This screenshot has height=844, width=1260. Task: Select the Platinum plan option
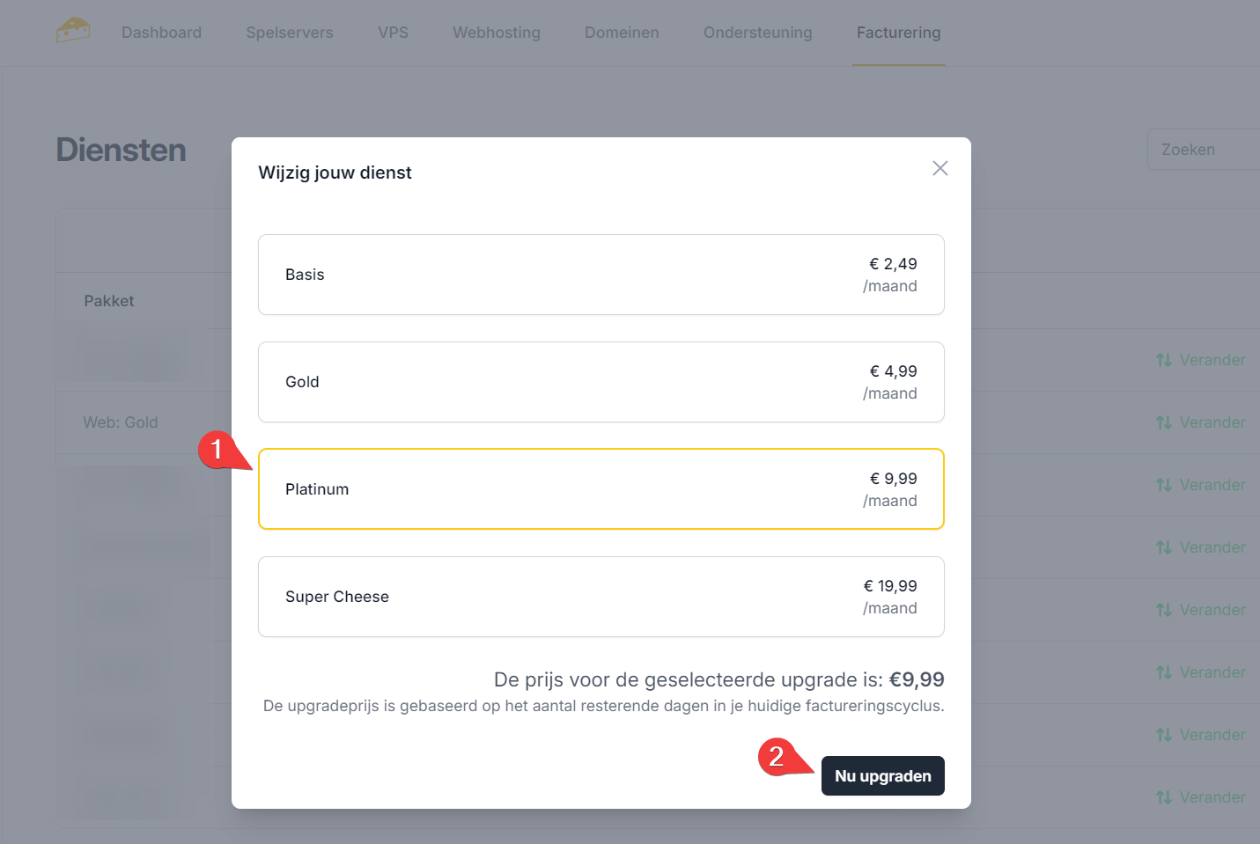[x=601, y=489]
